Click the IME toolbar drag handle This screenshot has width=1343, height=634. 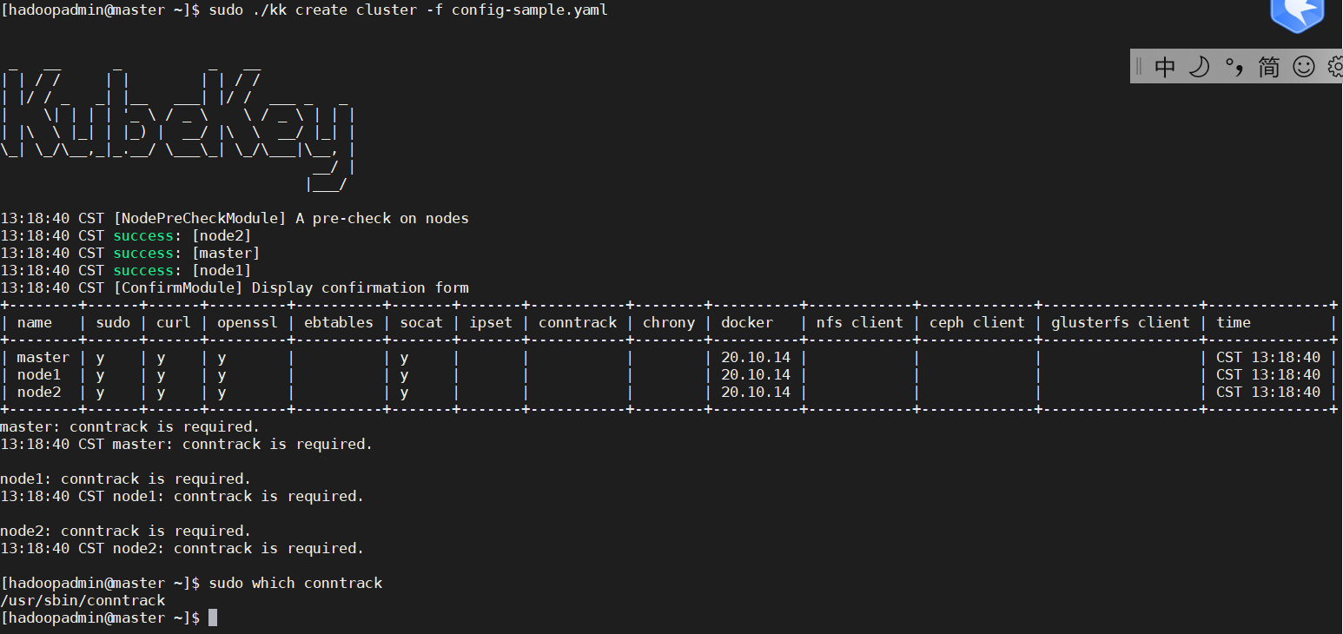coord(1139,66)
